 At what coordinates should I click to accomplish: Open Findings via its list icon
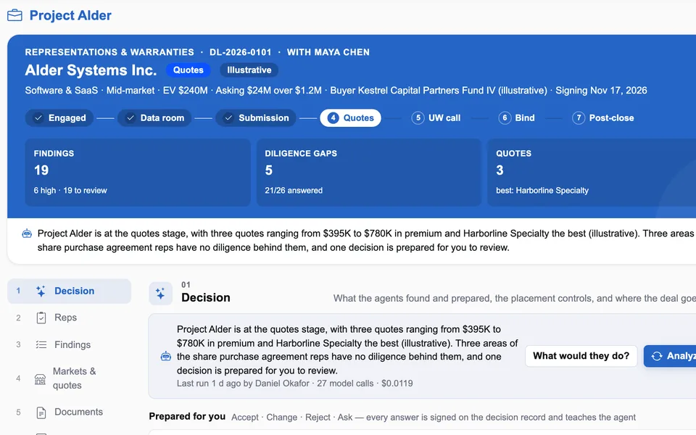coord(41,345)
